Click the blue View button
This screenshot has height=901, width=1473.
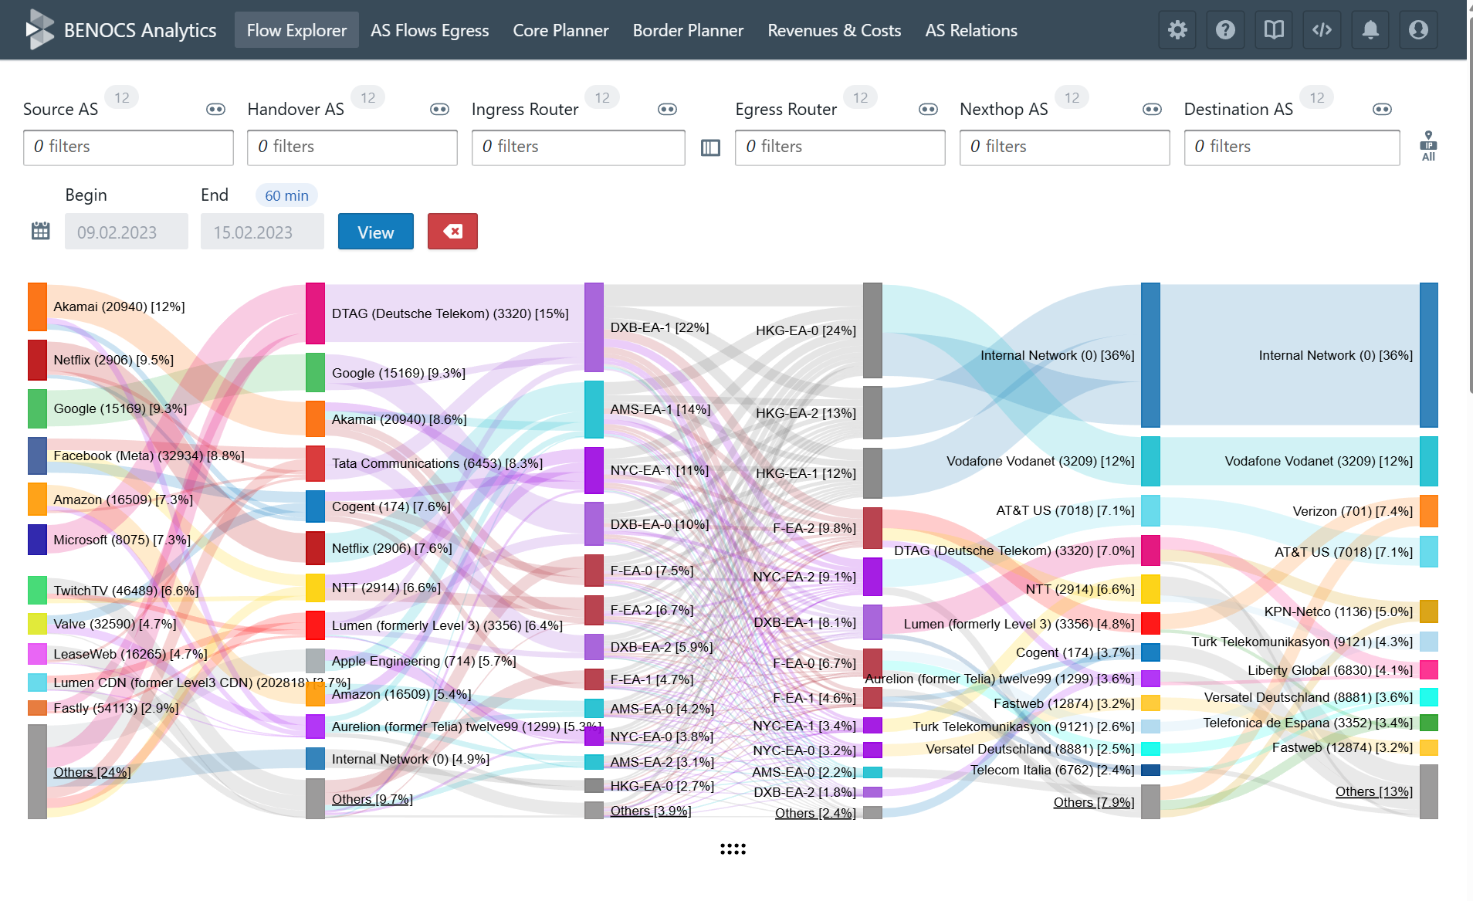(x=376, y=231)
